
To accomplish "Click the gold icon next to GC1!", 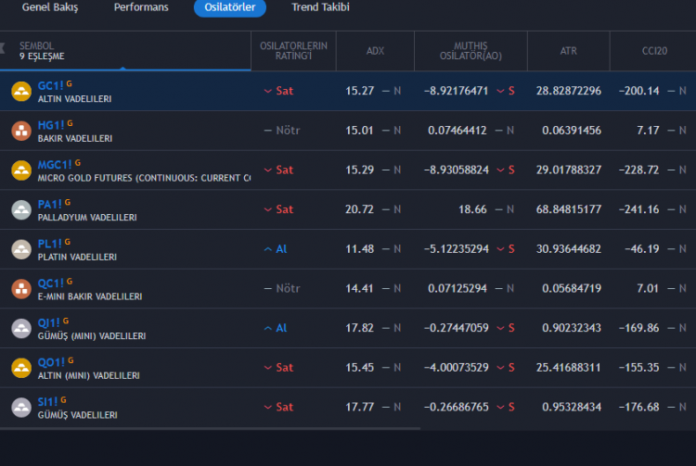I will 20,91.
